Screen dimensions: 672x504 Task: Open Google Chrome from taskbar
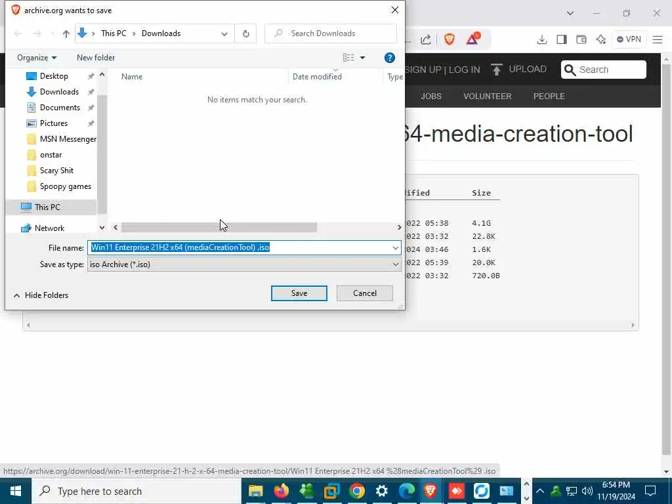click(x=356, y=491)
